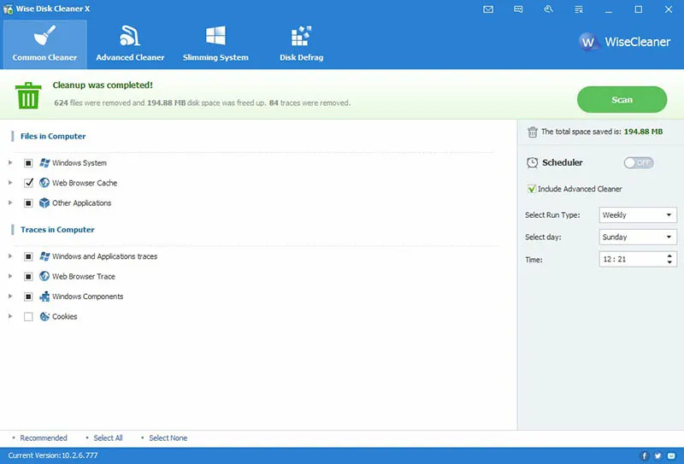Click the envelope icon in the title bar

[x=488, y=9]
